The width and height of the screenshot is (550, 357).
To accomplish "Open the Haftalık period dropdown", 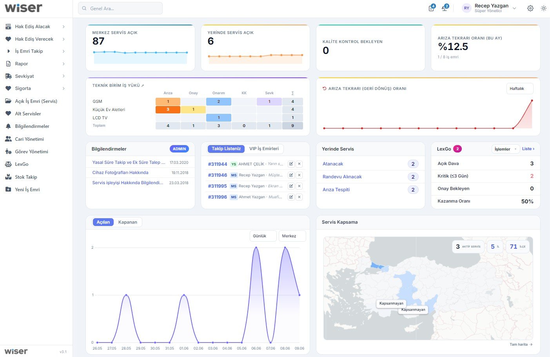I will [x=520, y=89].
